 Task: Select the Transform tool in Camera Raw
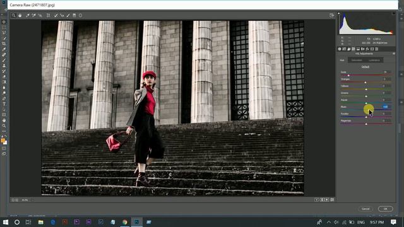pyautogui.click(x=48, y=15)
